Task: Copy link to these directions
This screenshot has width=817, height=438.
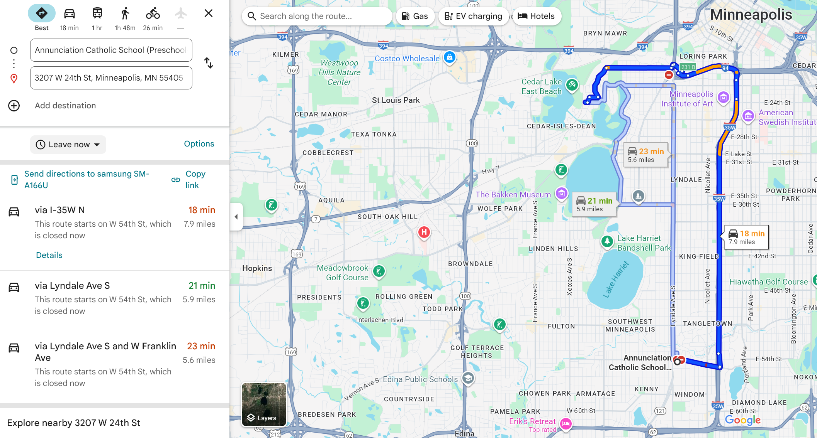Action: point(189,180)
